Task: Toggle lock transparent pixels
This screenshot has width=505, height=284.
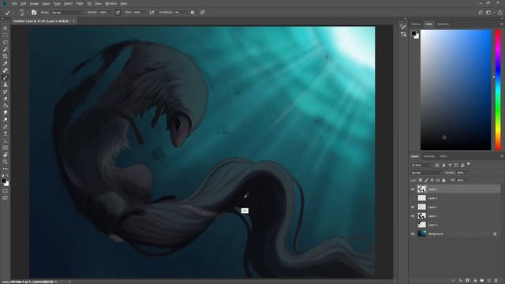Action: point(421,181)
